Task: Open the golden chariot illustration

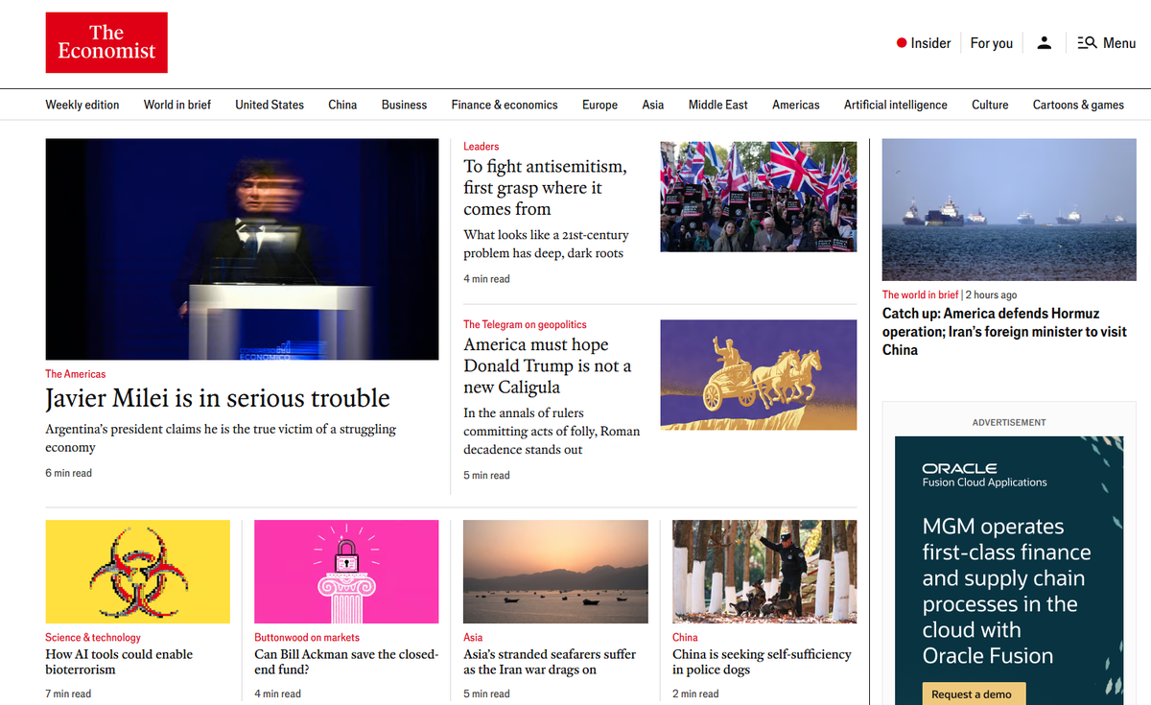Action: [x=759, y=374]
